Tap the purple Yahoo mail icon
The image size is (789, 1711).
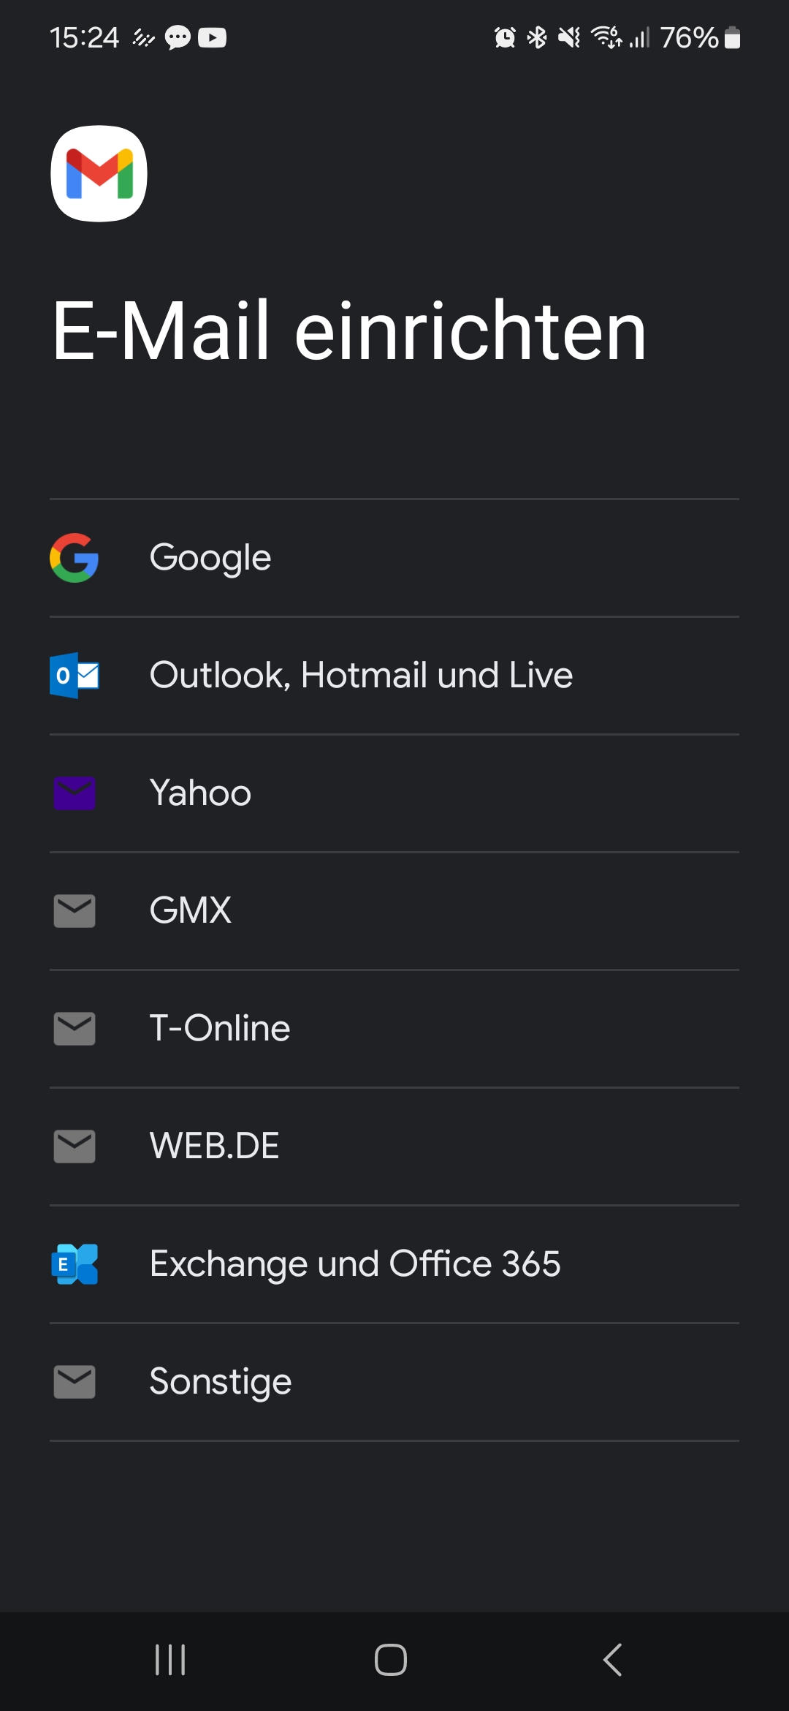74,793
